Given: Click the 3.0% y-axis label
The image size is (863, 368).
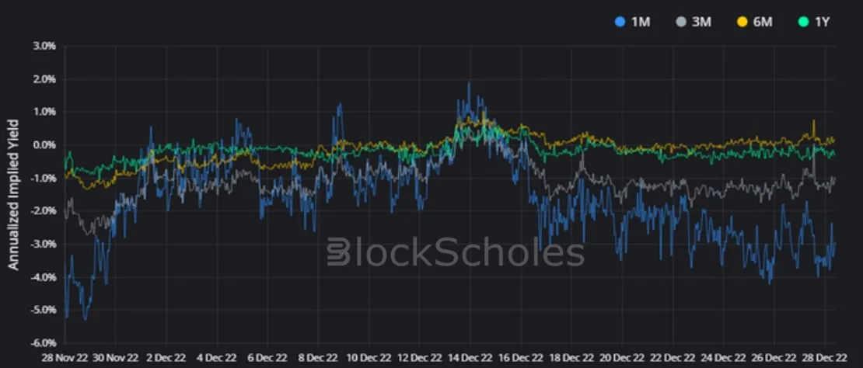Looking at the screenshot, I should (44, 46).
